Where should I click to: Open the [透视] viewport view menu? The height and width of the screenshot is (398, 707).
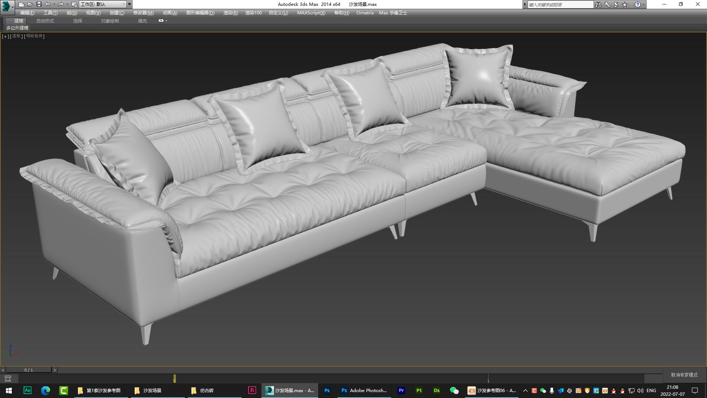click(x=16, y=36)
